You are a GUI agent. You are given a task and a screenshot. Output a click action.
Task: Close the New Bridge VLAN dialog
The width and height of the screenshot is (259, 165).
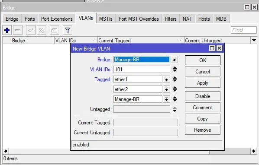pyautogui.click(x=219, y=48)
